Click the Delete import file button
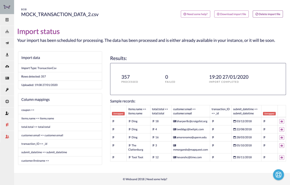 coord(268,14)
